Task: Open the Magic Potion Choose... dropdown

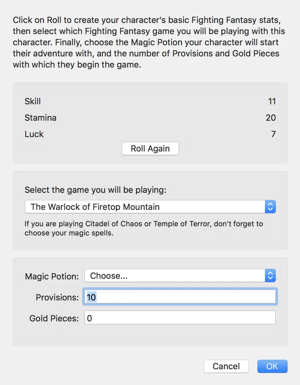Action: (x=180, y=276)
